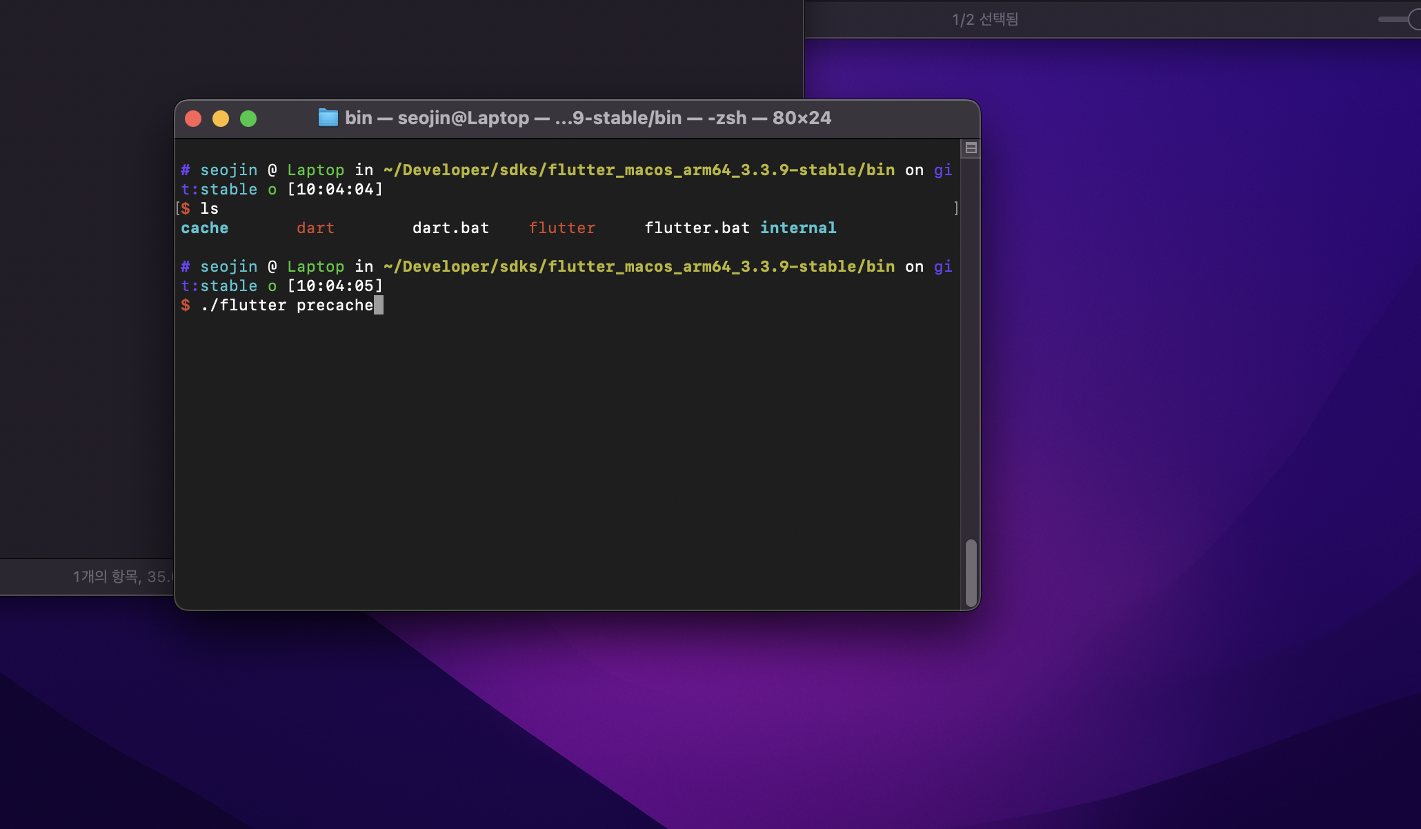This screenshot has width=1421, height=829.
Task: Click the 'cache' directory in ls output
Action: point(204,228)
